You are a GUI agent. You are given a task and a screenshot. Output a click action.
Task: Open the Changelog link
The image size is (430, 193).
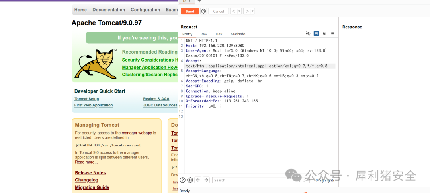click(87, 180)
